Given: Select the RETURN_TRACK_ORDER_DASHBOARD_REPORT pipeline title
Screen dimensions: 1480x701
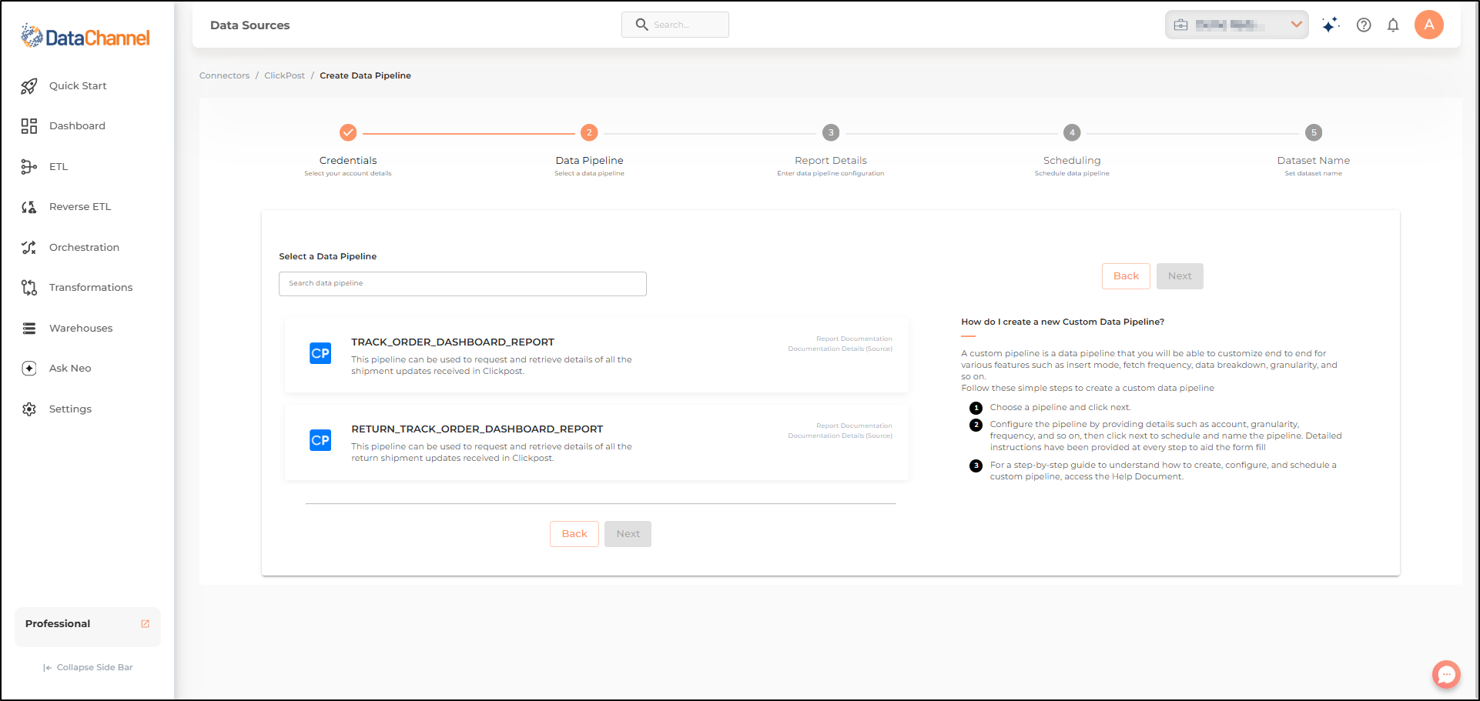Looking at the screenshot, I should click(477, 429).
